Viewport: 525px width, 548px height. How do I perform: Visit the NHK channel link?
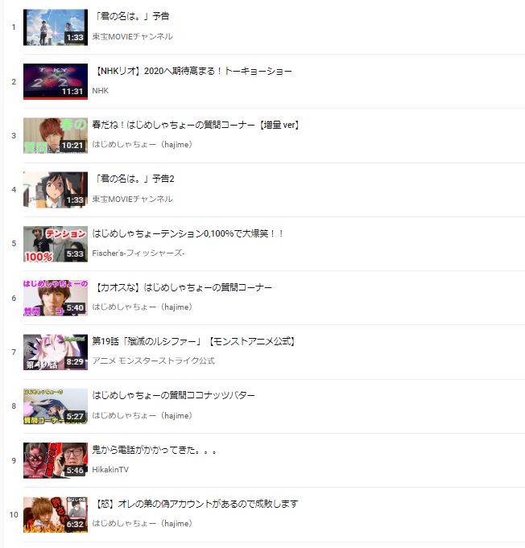point(101,90)
